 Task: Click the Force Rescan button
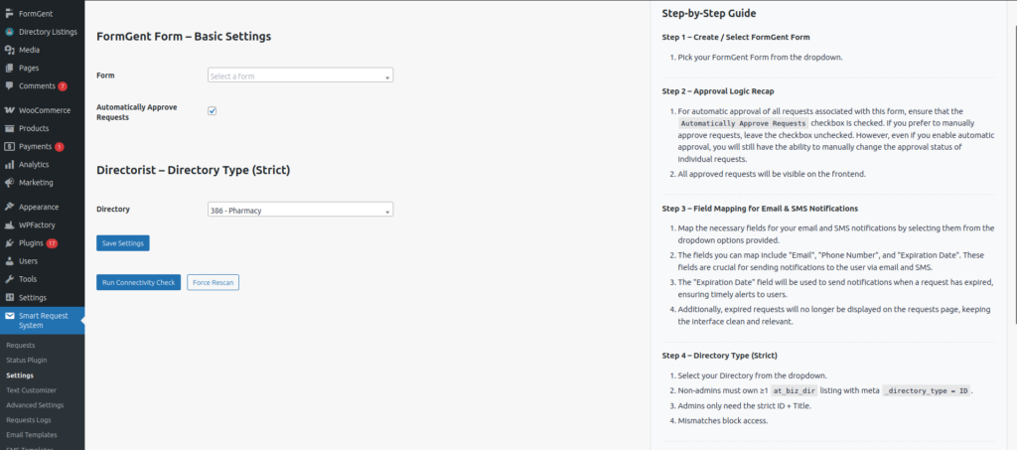(x=213, y=283)
